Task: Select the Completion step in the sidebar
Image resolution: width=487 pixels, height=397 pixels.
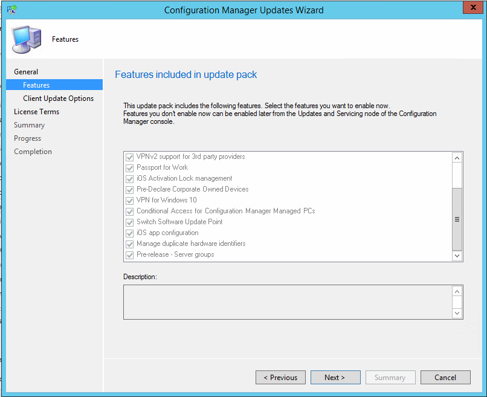Action: (33, 152)
